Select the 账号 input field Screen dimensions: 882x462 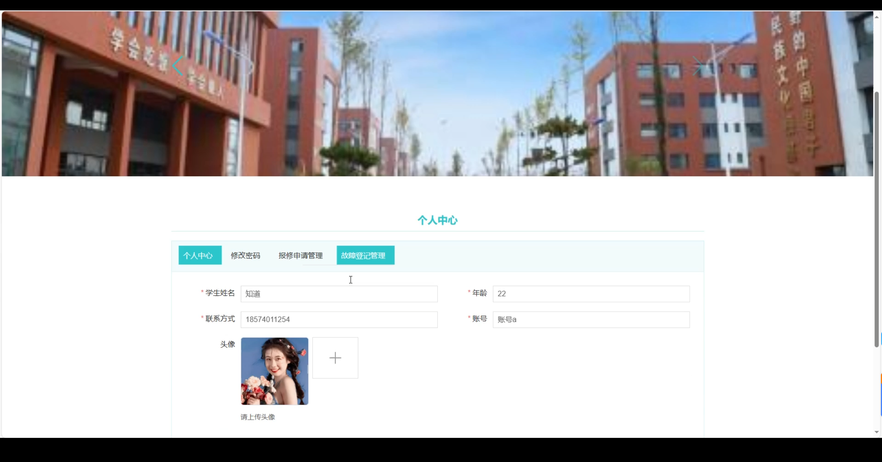(x=591, y=320)
